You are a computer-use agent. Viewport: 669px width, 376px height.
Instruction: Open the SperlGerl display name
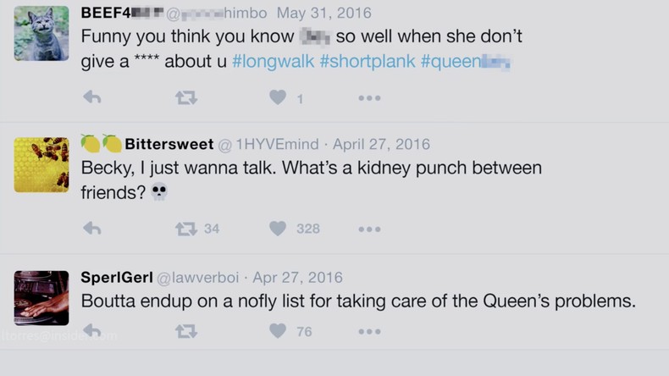(x=115, y=277)
